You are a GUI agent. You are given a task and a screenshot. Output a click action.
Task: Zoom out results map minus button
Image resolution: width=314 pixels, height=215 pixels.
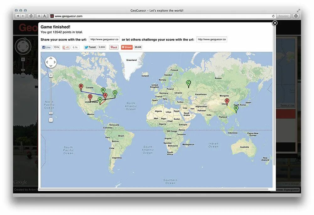[51, 120]
